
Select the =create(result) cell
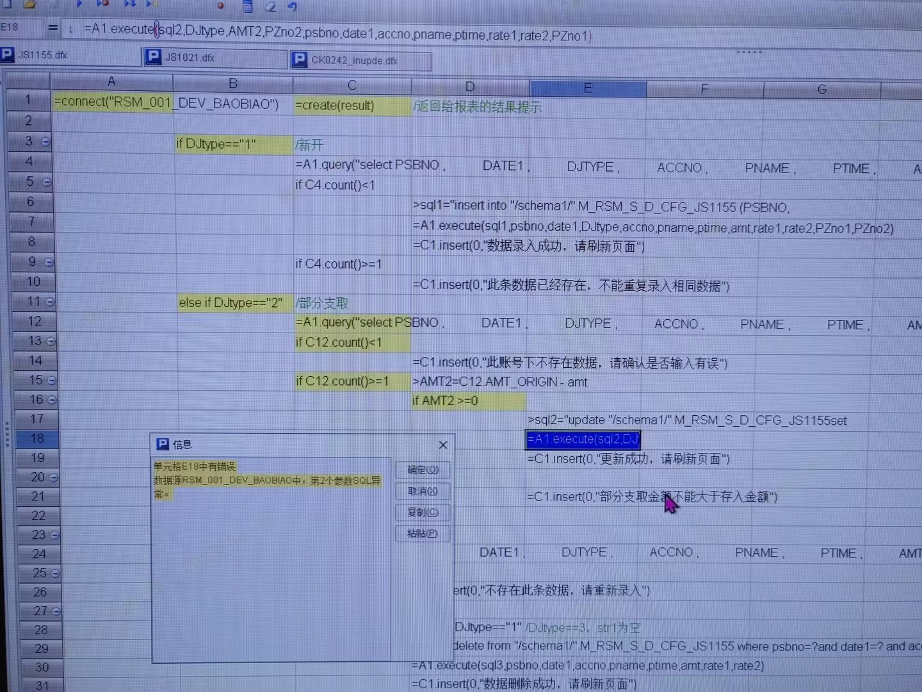click(x=352, y=106)
